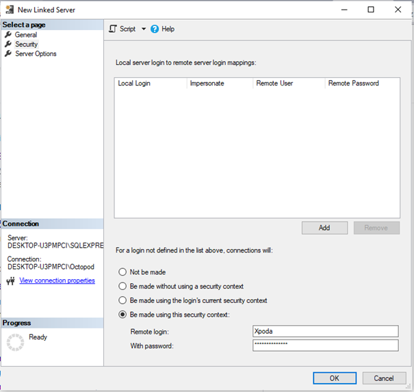
Task: Confirm with the OK button
Action: (x=335, y=378)
